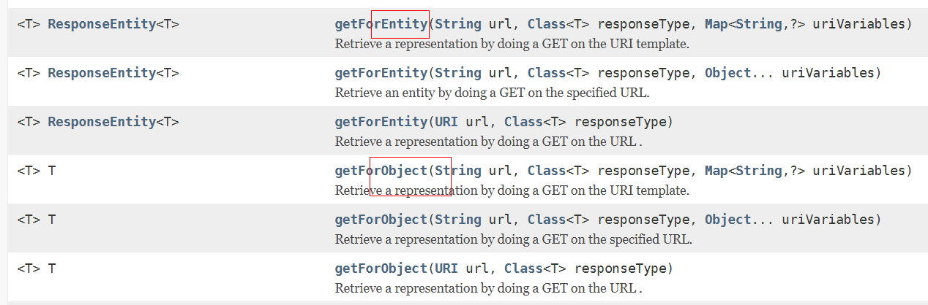
Task: Click ResponseEntity return type in first row
Action: pyautogui.click(x=102, y=24)
